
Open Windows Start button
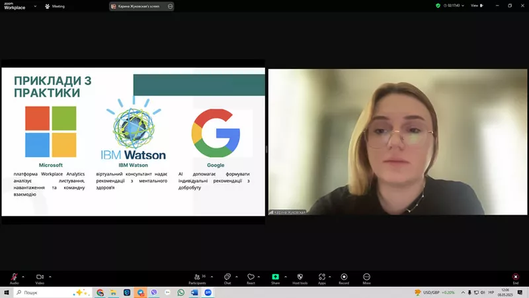[x=7, y=293]
